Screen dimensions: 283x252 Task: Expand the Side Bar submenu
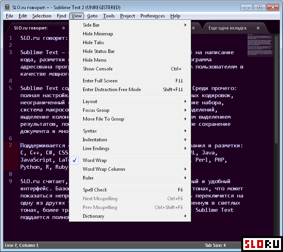pos(130,25)
